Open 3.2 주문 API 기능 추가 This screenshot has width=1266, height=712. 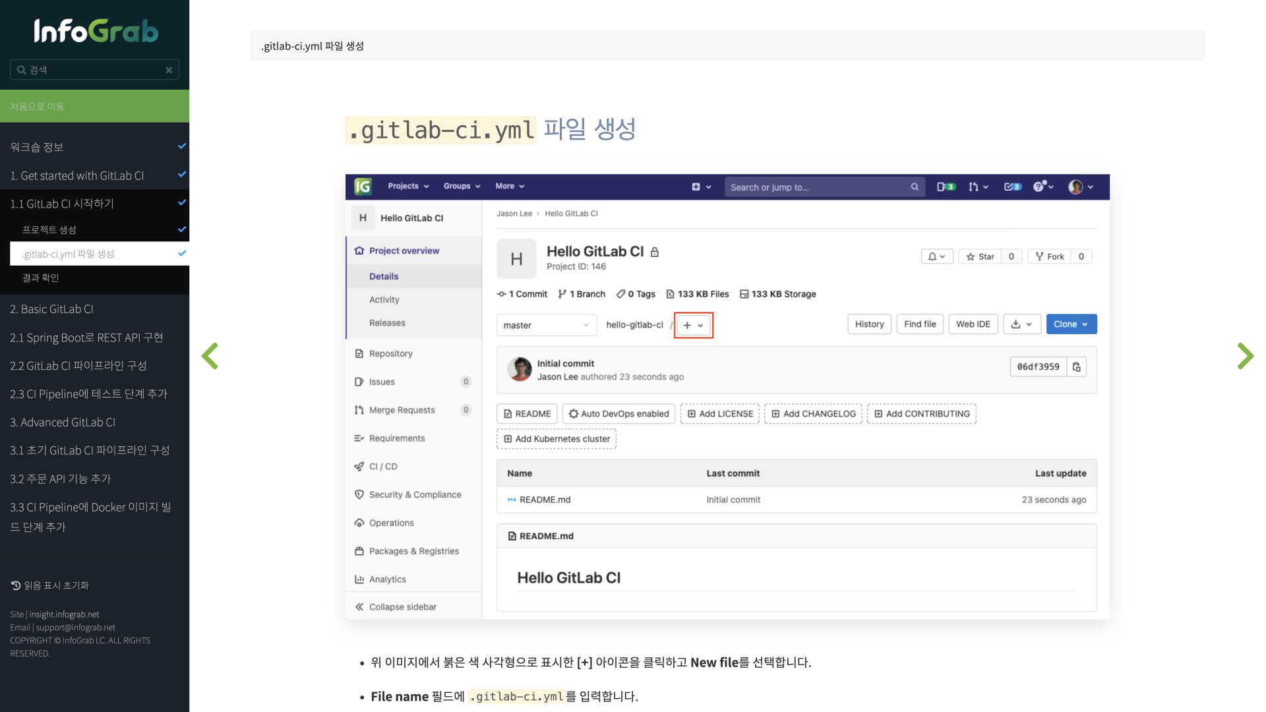[94, 479]
